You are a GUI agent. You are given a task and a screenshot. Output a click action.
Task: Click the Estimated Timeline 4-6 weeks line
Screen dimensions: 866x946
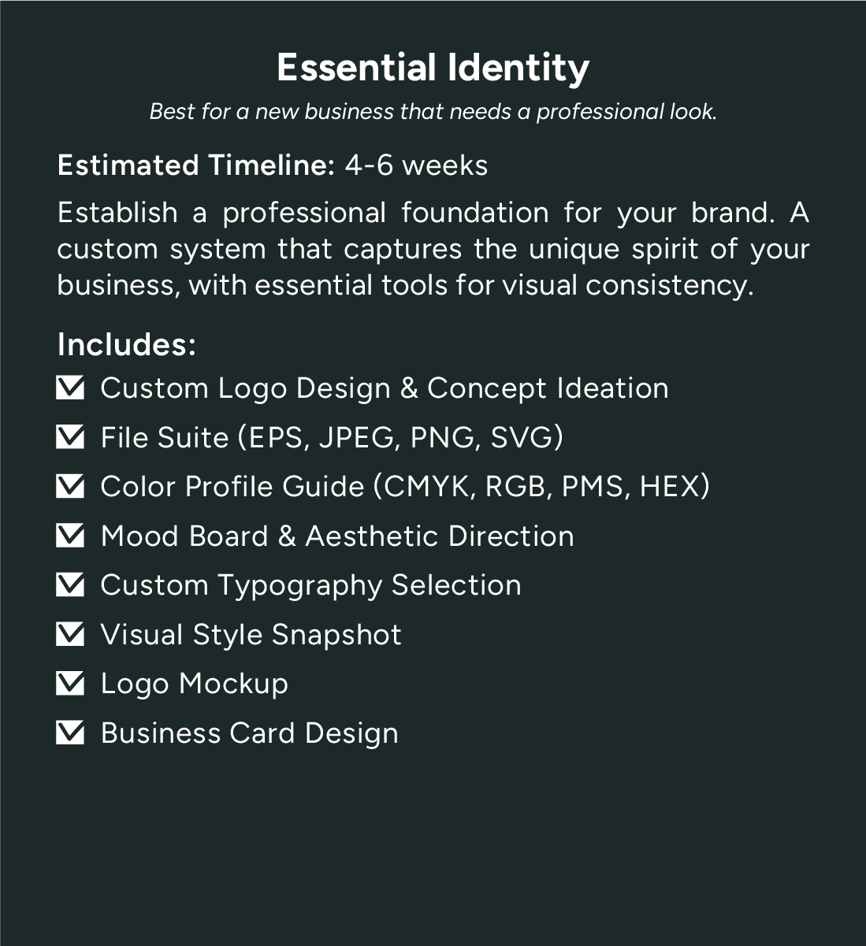pyautogui.click(x=273, y=165)
